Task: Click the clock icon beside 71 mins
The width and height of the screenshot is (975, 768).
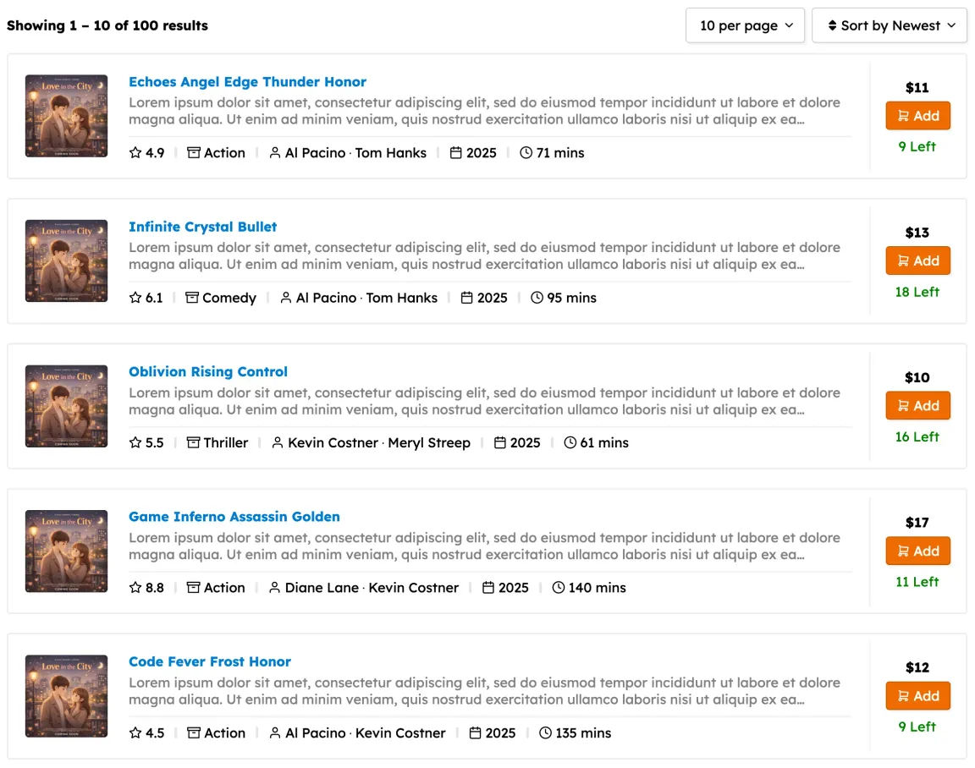Action: (526, 153)
